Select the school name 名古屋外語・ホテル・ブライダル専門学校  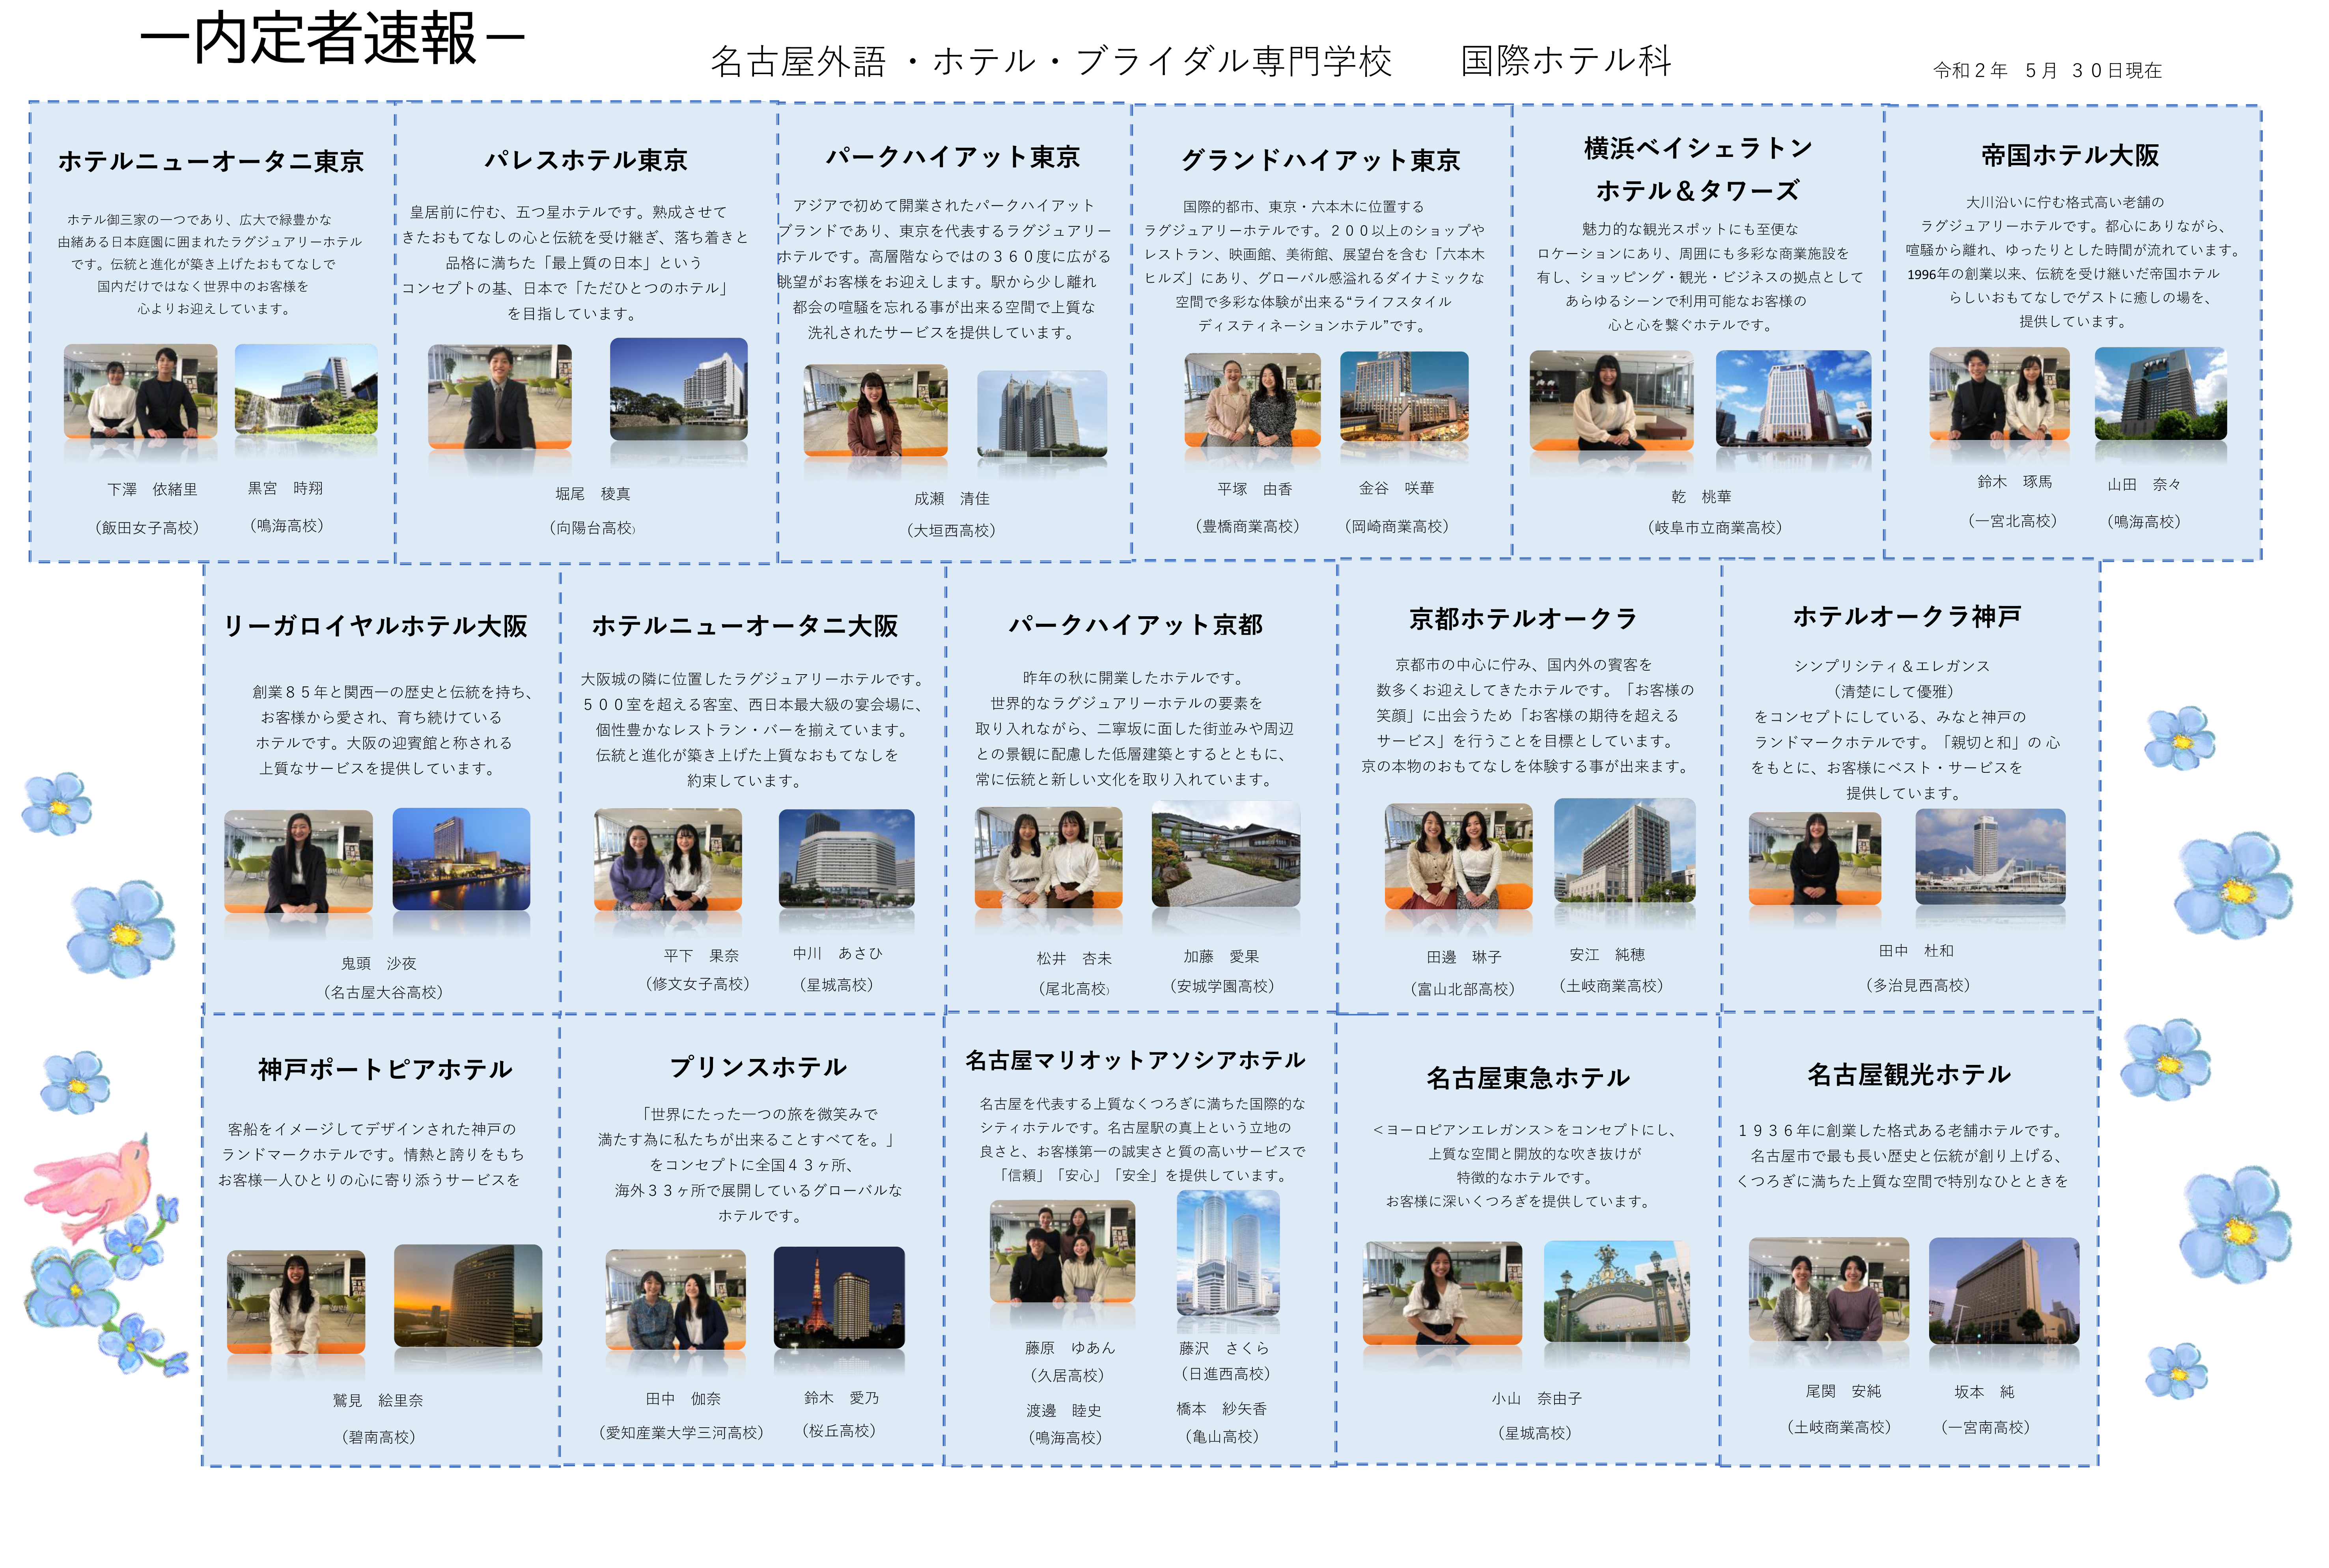pyautogui.click(x=1051, y=61)
